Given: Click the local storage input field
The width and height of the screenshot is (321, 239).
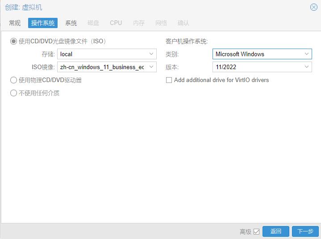Looking at the screenshot, I should click(x=102, y=54).
